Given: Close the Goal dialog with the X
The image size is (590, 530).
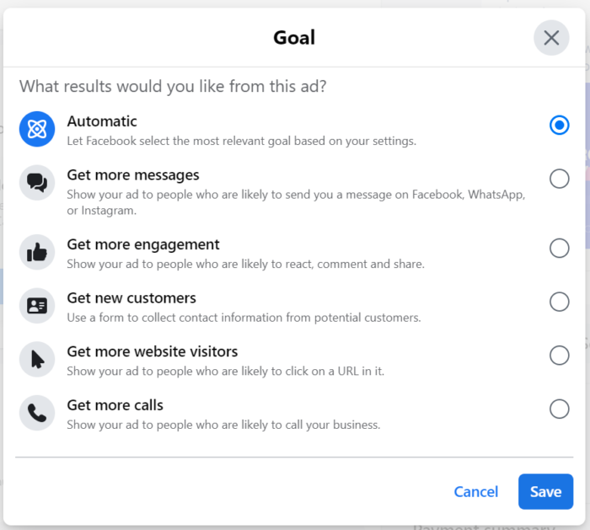Looking at the screenshot, I should [x=551, y=38].
